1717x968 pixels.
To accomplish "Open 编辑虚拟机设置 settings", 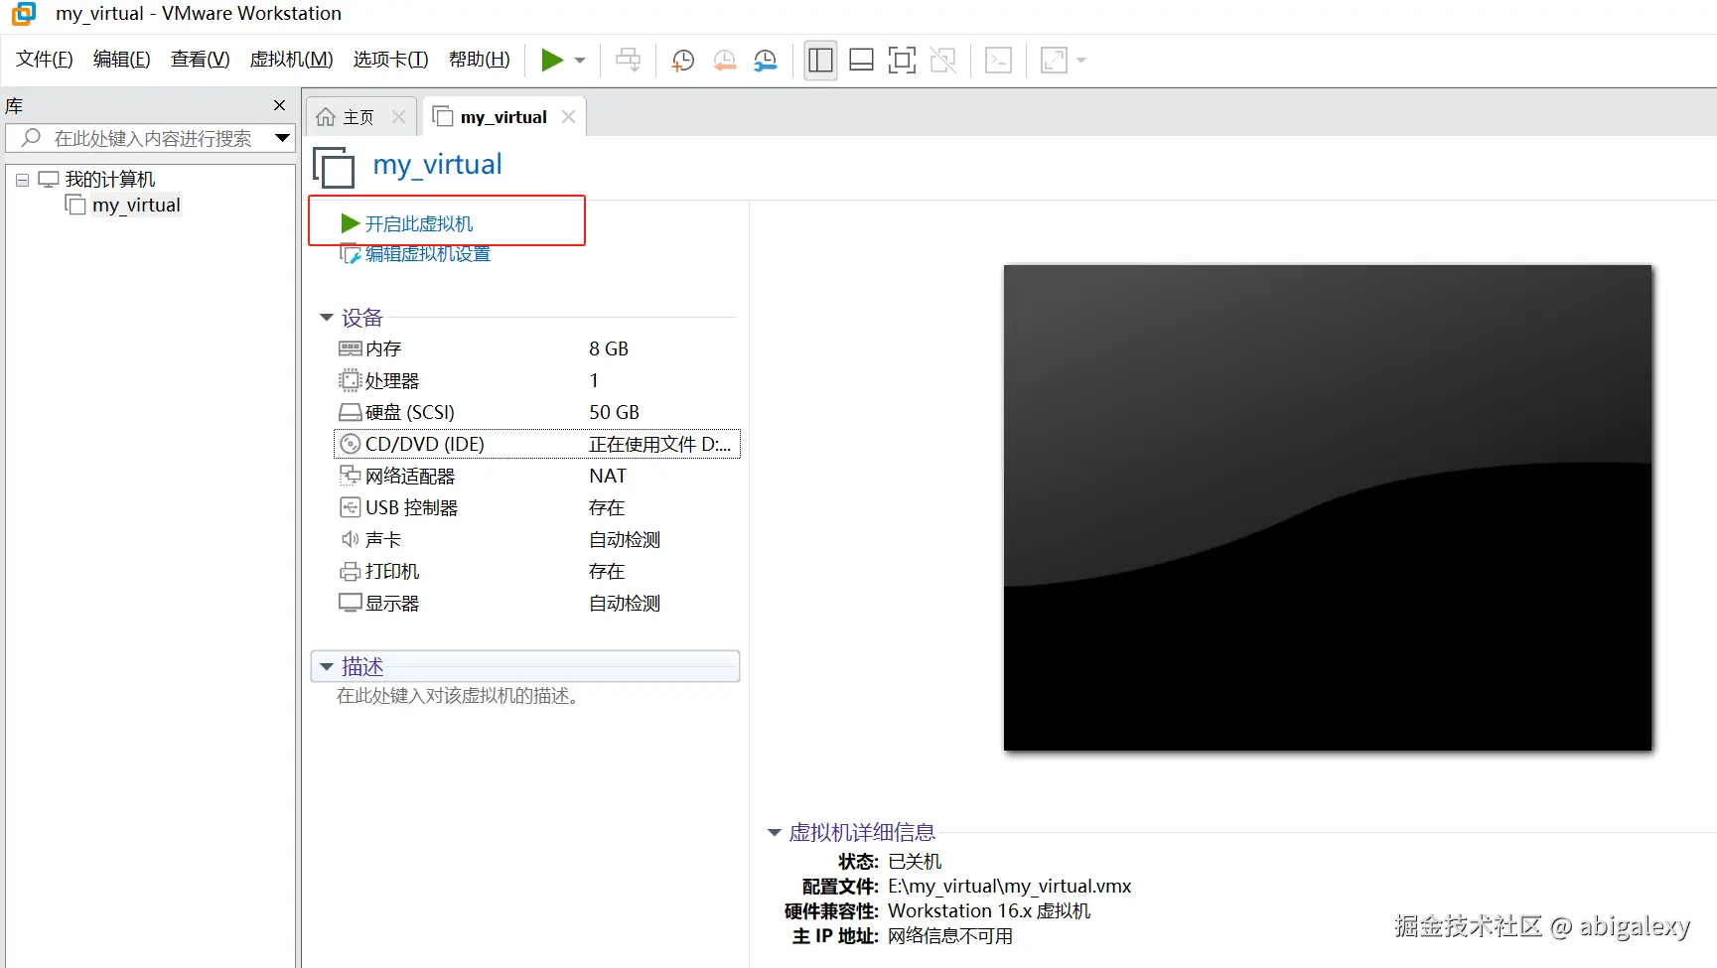I will click(425, 254).
